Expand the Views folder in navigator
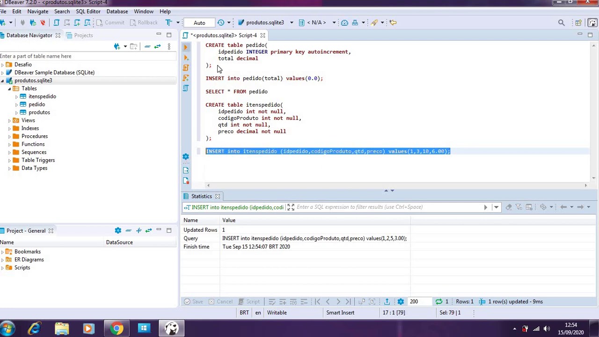 click(9, 120)
